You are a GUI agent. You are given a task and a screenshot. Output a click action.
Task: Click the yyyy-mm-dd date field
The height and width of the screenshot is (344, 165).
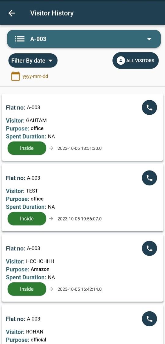coord(35,77)
